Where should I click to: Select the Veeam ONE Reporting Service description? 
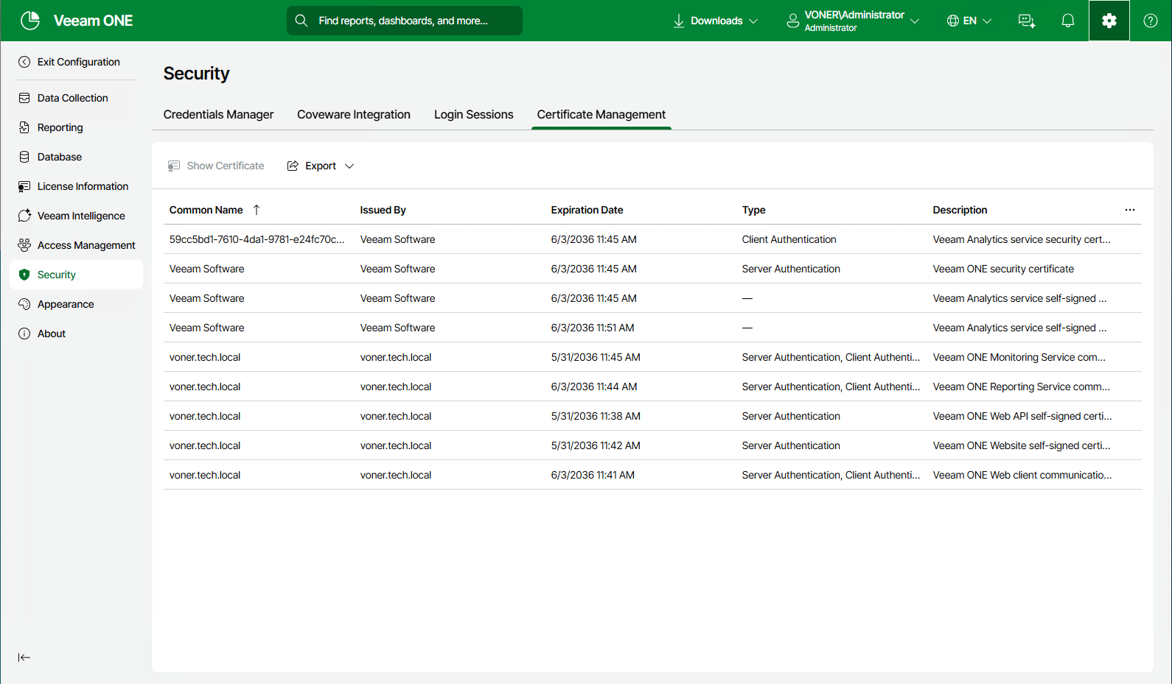coord(1022,387)
